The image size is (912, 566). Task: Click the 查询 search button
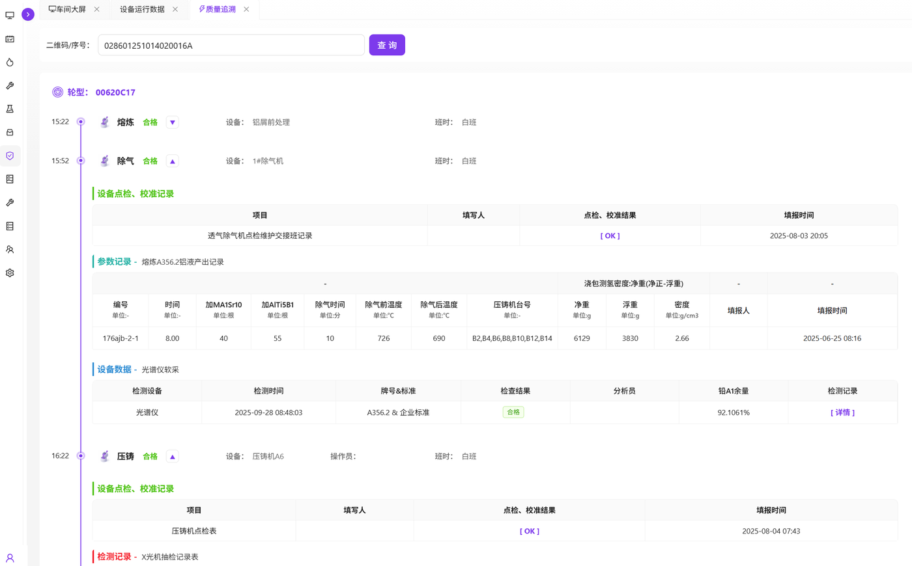[387, 45]
